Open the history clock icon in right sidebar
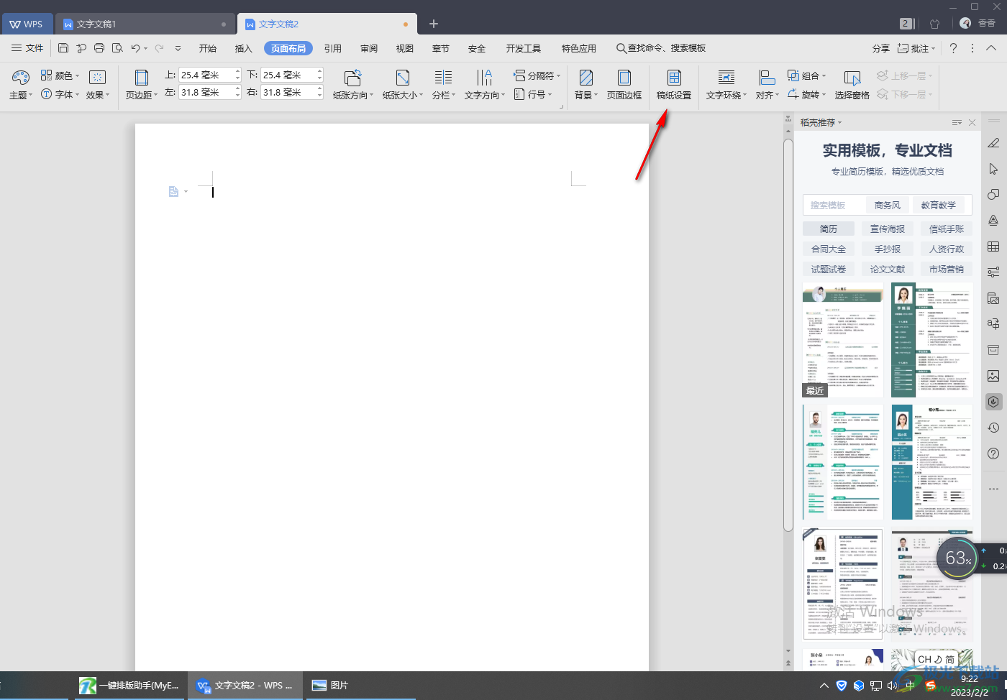This screenshot has height=700, width=1007. coord(993,428)
